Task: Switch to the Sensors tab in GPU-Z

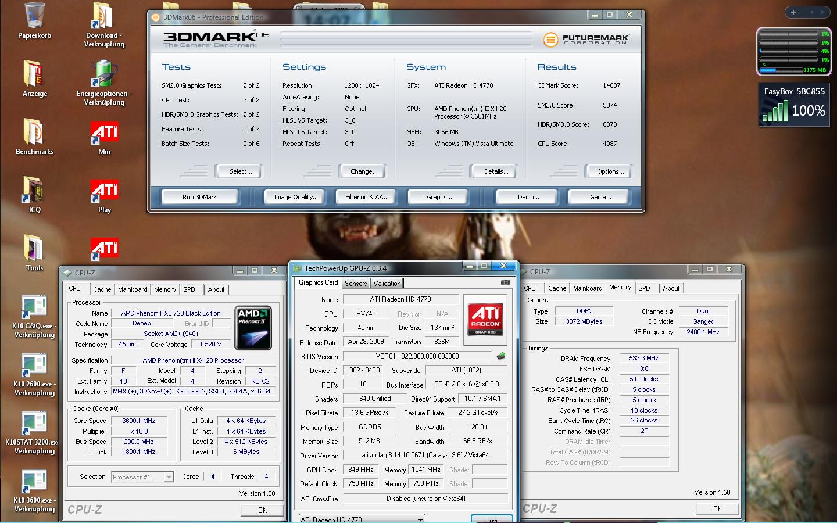Action: [x=356, y=284]
